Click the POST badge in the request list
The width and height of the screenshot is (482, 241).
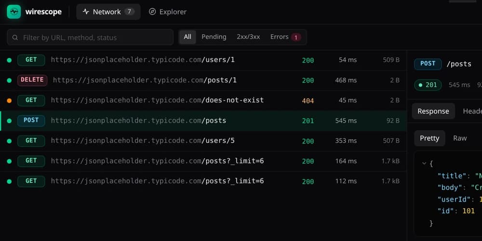pos(31,120)
